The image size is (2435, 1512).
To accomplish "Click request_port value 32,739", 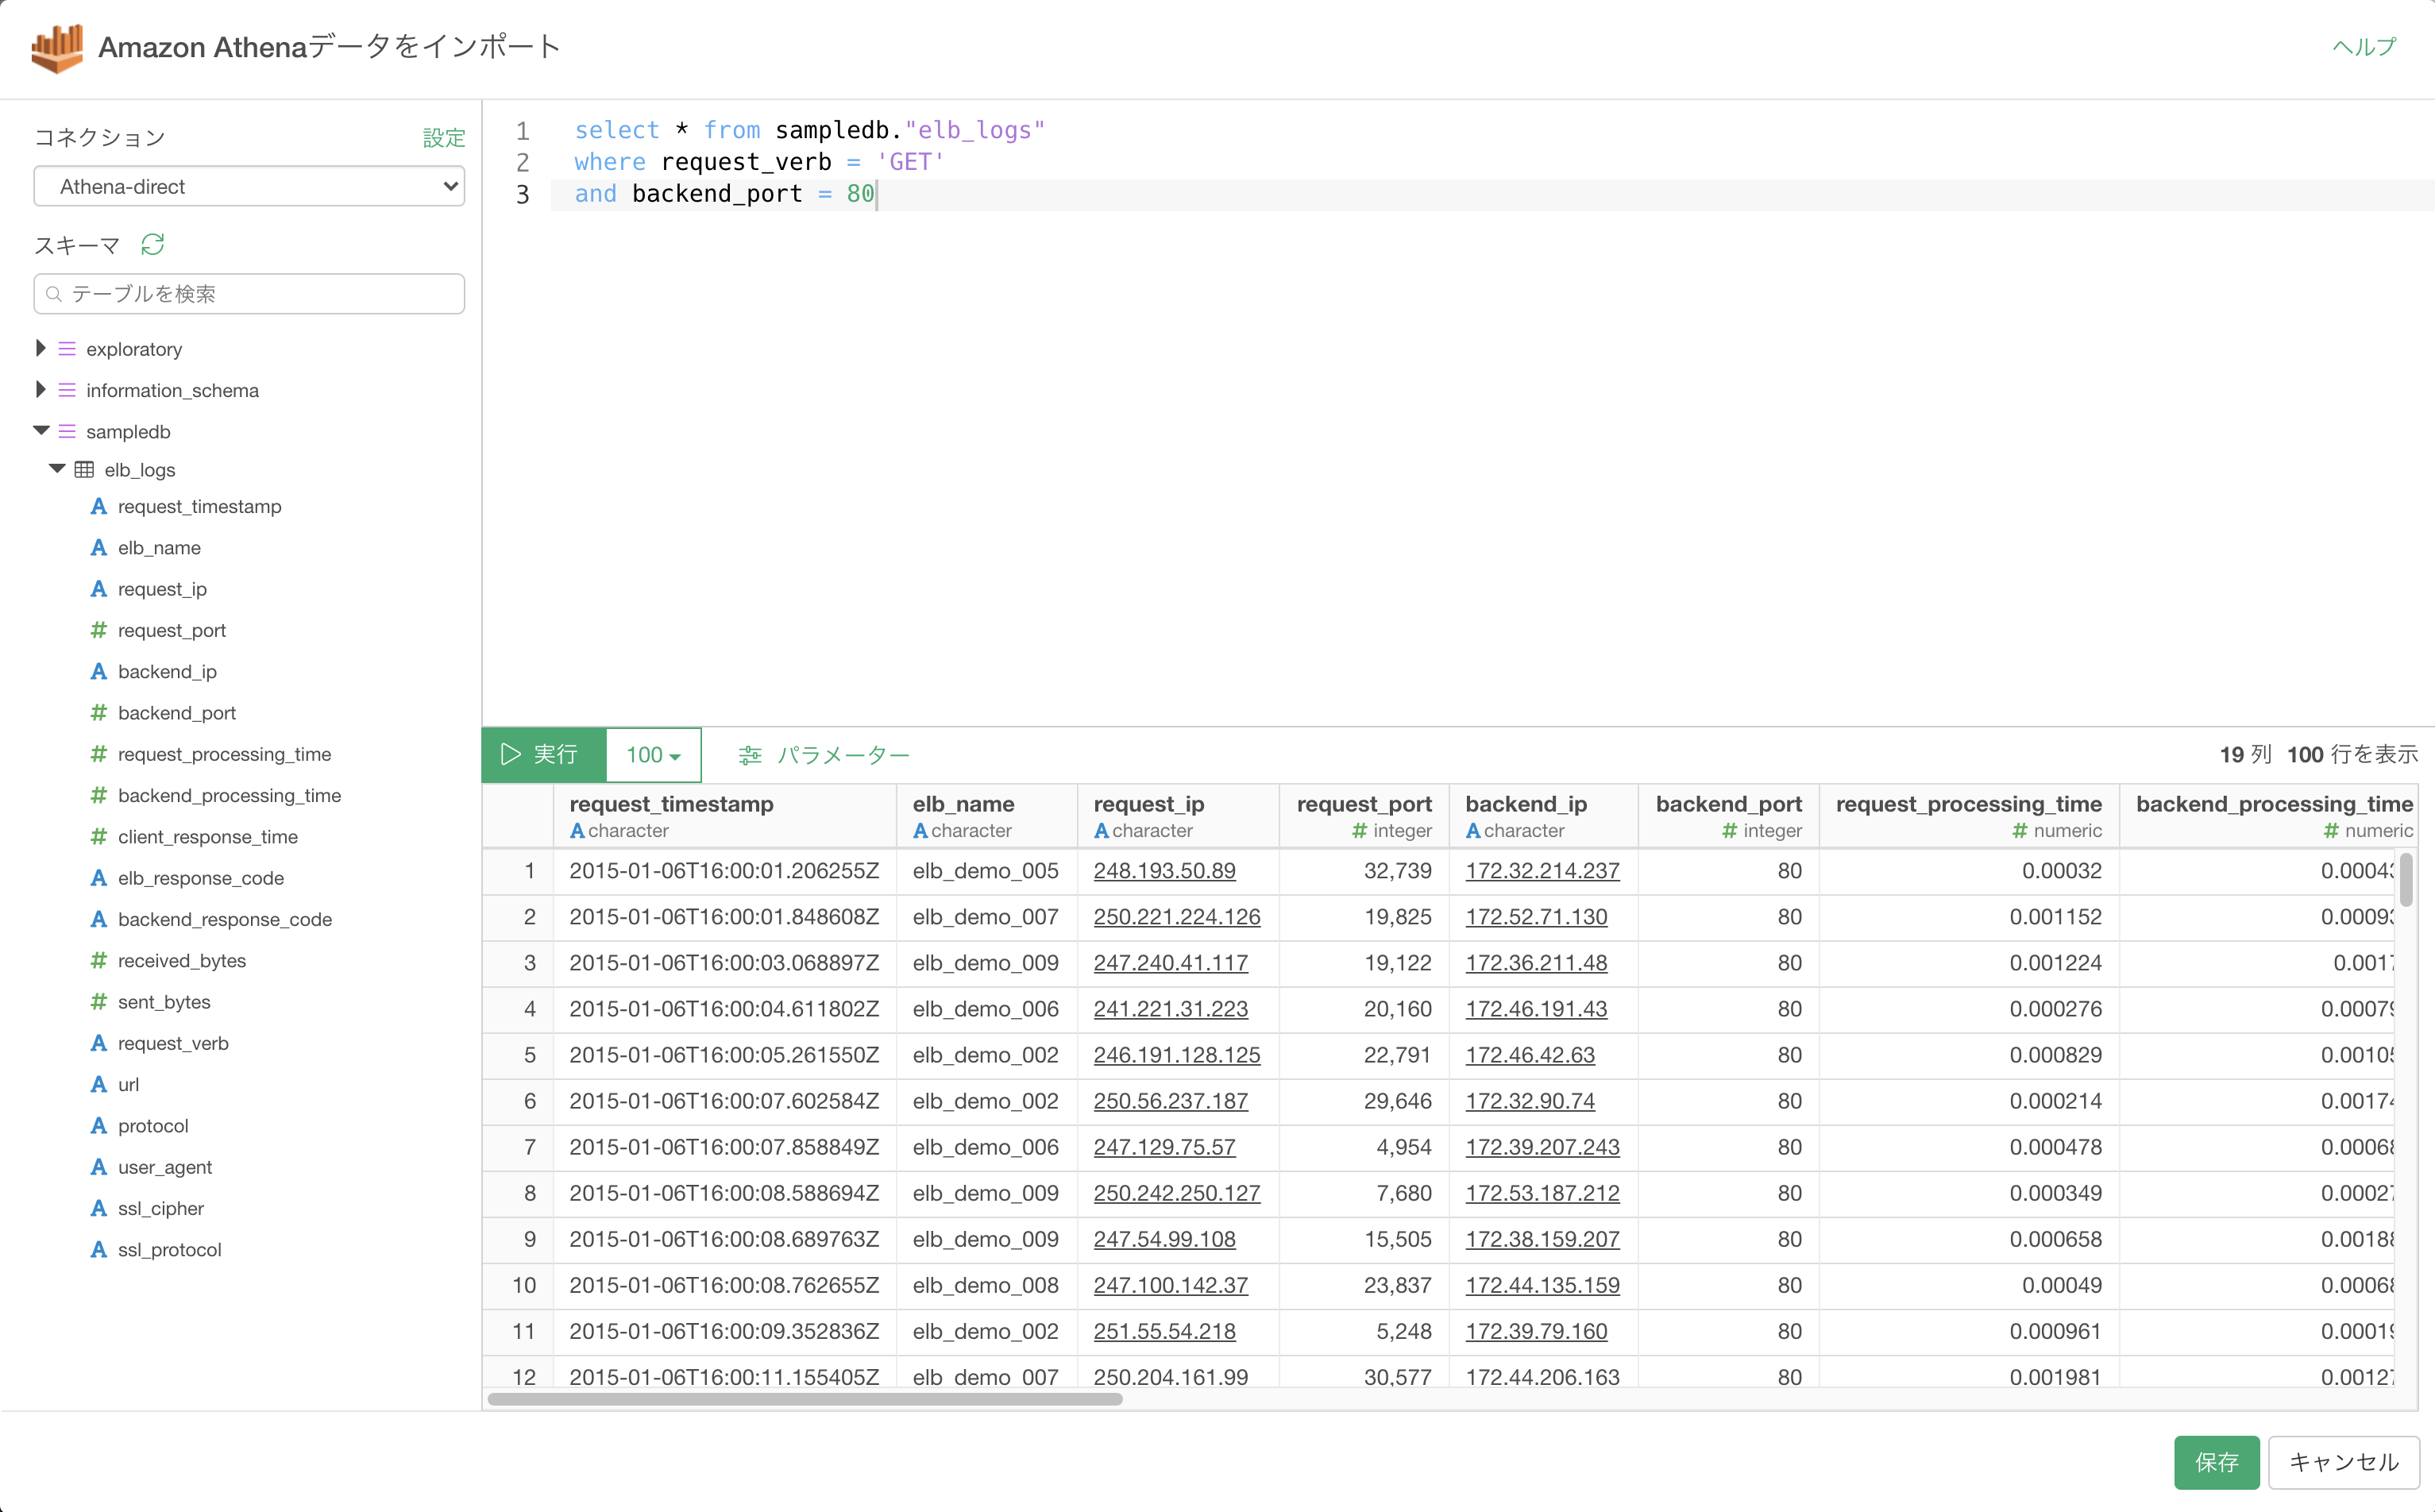I will 1397,871.
